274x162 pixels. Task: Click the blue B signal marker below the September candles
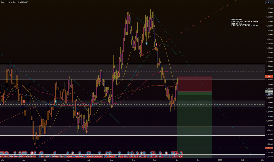pyautogui.click(x=146, y=43)
